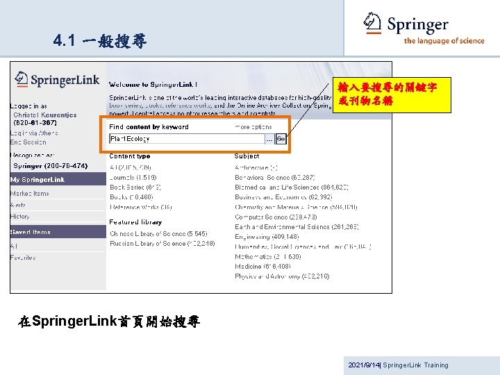Select Business and Economics subject

tap(283, 197)
